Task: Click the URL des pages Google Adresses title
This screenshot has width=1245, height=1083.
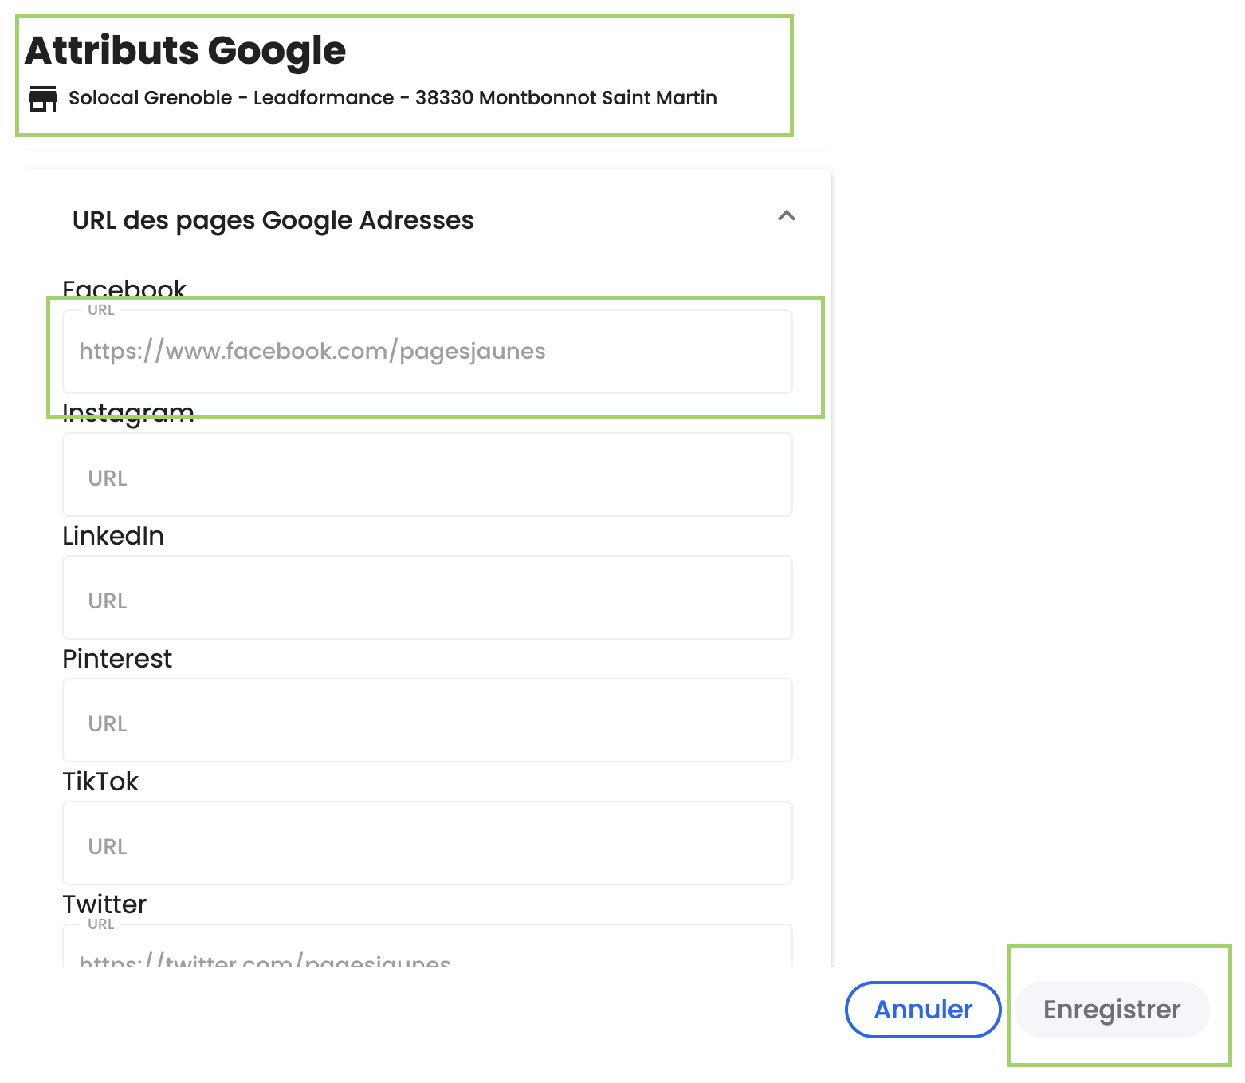Action: click(x=273, y=220)
